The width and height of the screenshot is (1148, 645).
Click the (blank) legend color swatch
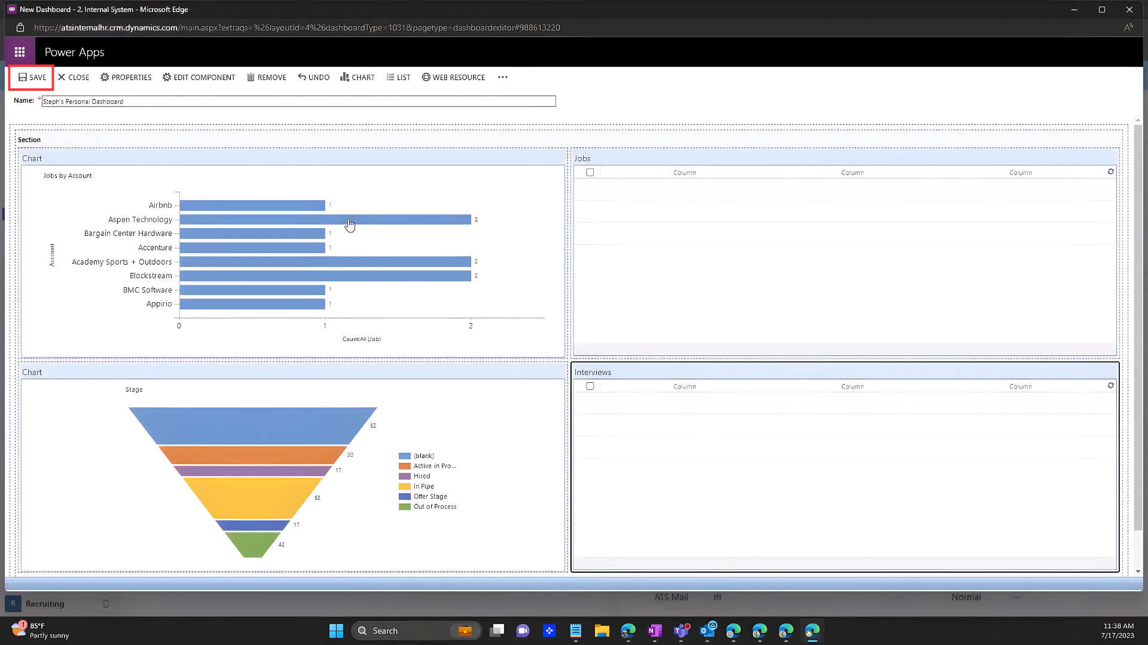tap(405, 456)
